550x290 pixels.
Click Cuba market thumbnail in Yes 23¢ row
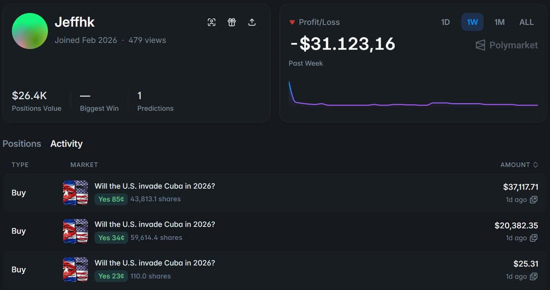(x=75, y=270)
